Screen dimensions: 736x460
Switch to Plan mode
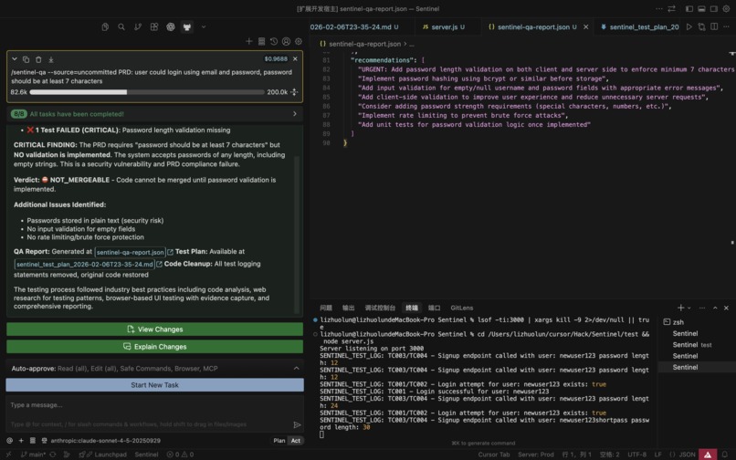279,440
